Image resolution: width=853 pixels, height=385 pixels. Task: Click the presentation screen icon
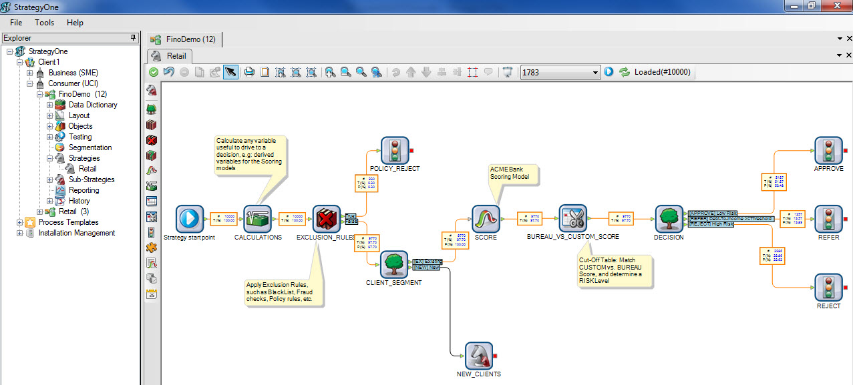[x=507, y=72]
